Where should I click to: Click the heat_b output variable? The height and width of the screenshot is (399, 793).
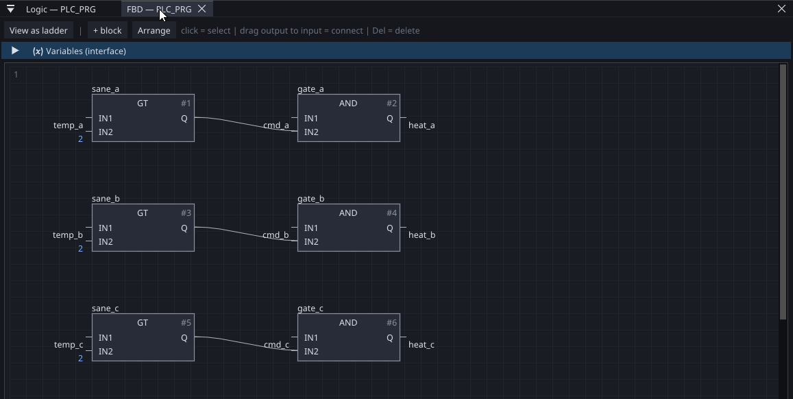[422, 235]
